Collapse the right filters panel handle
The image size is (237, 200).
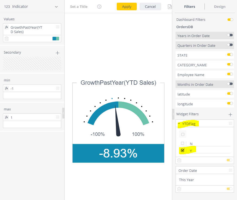click(173, 114)
